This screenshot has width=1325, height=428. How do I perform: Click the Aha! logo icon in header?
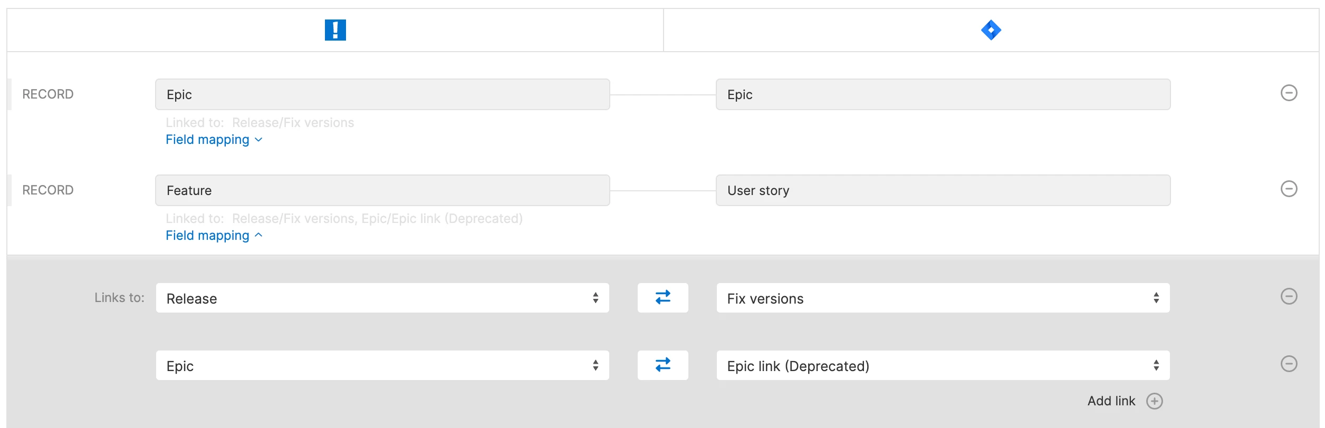(335, 30)
